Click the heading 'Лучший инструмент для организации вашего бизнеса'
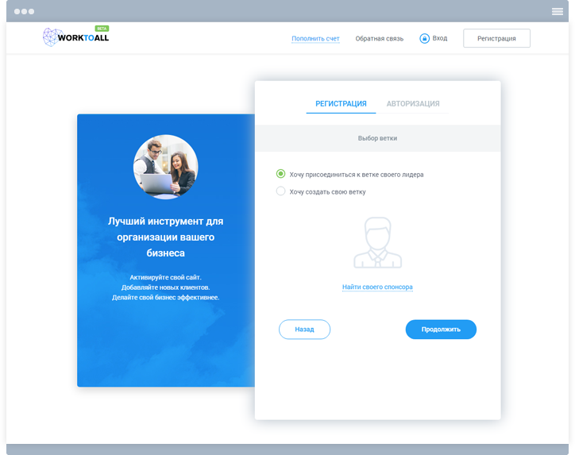 (x=166, y=237)
